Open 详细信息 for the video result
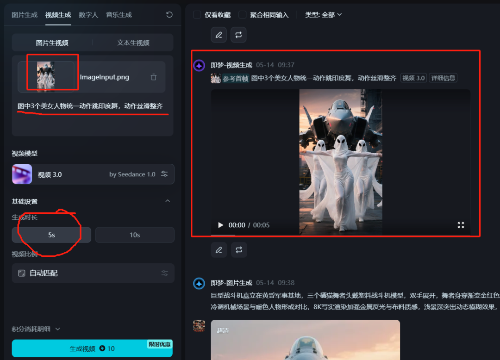The width and height of the screenshot is (500, 360). (x=443, y=77)
